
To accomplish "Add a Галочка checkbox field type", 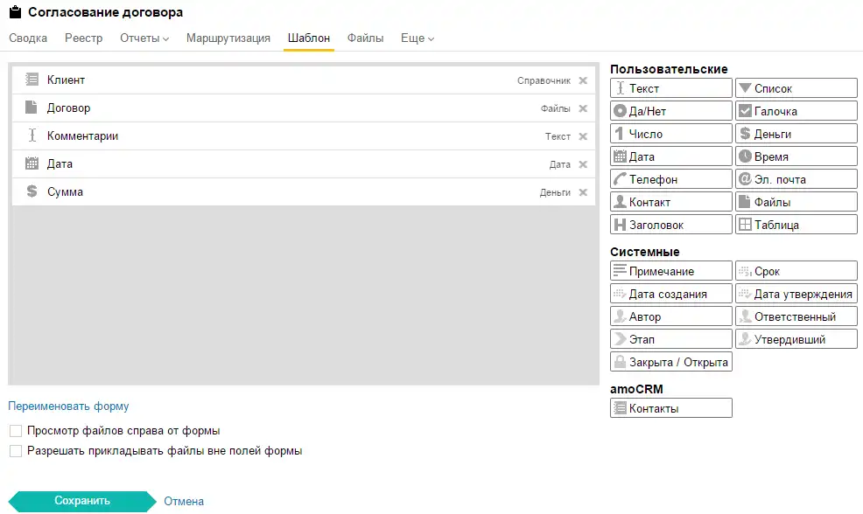I will 796,110.
